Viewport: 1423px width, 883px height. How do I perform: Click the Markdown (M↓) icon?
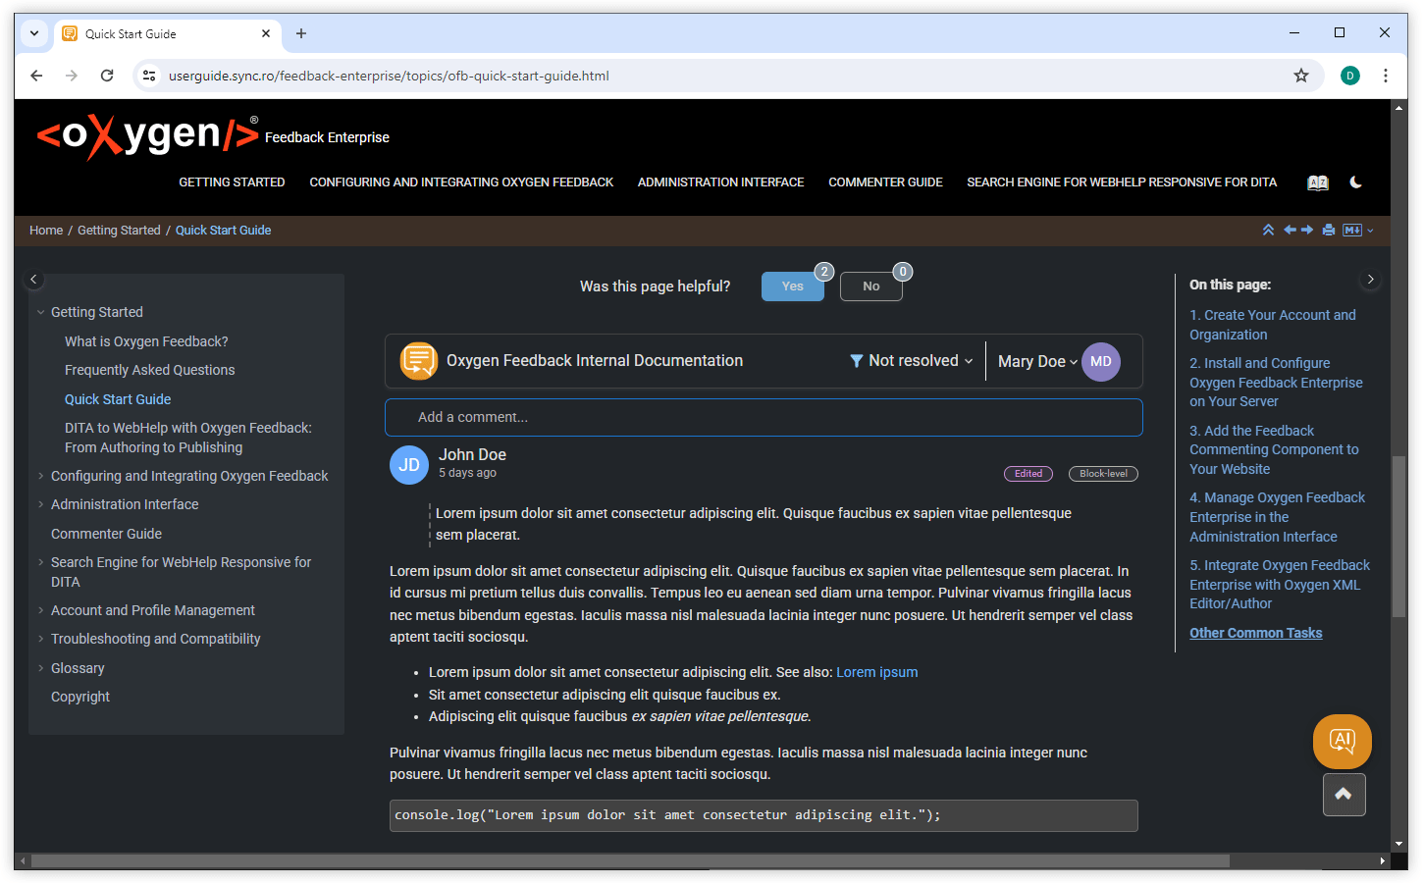pos(1352,231)
